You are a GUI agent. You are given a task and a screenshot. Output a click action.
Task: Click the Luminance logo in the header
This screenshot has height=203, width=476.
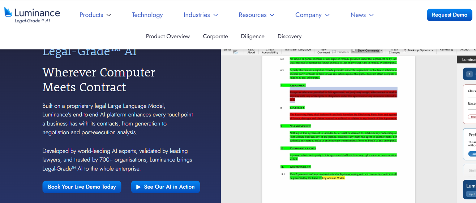coord(32,15)
